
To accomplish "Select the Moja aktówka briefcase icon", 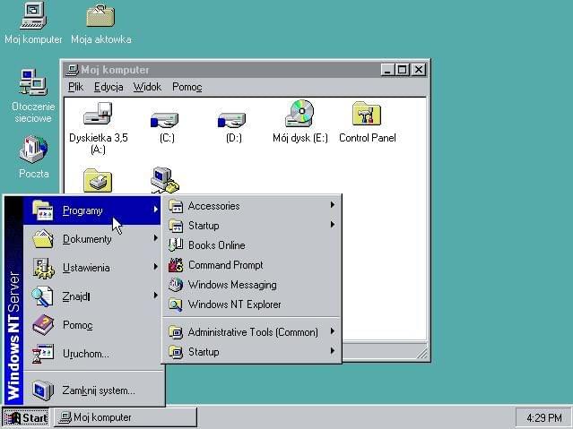I will tap(100, 16).
